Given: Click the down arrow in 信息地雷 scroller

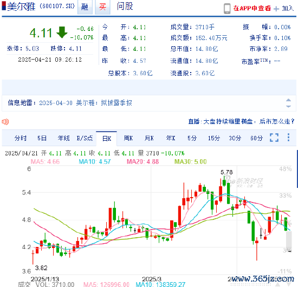Looking at the screenshot, I should (x=288, y=106).
